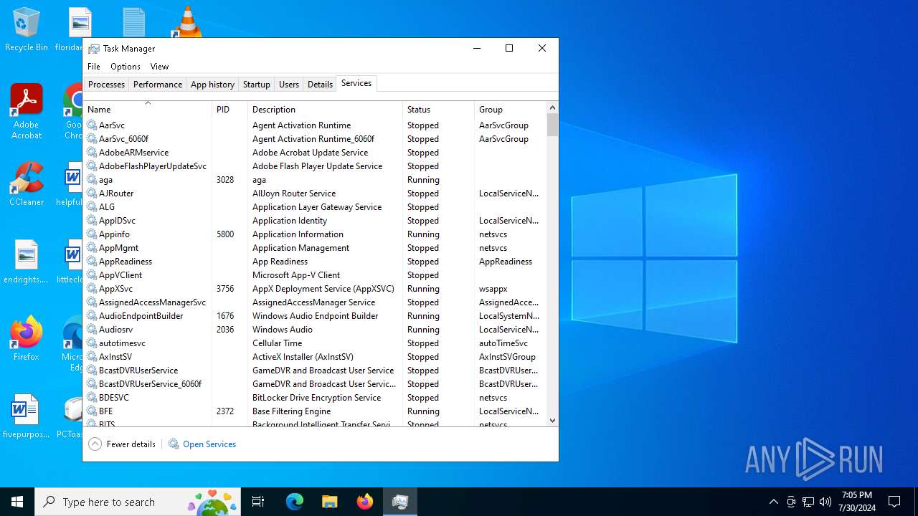Click the Open Services gear icon
The width and height of the screenshot is (918, 516).
coord(174,444)
